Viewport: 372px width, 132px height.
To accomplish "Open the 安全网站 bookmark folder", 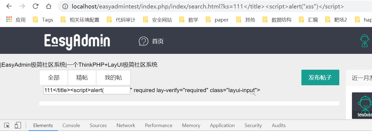I will (x=157, y=20).
